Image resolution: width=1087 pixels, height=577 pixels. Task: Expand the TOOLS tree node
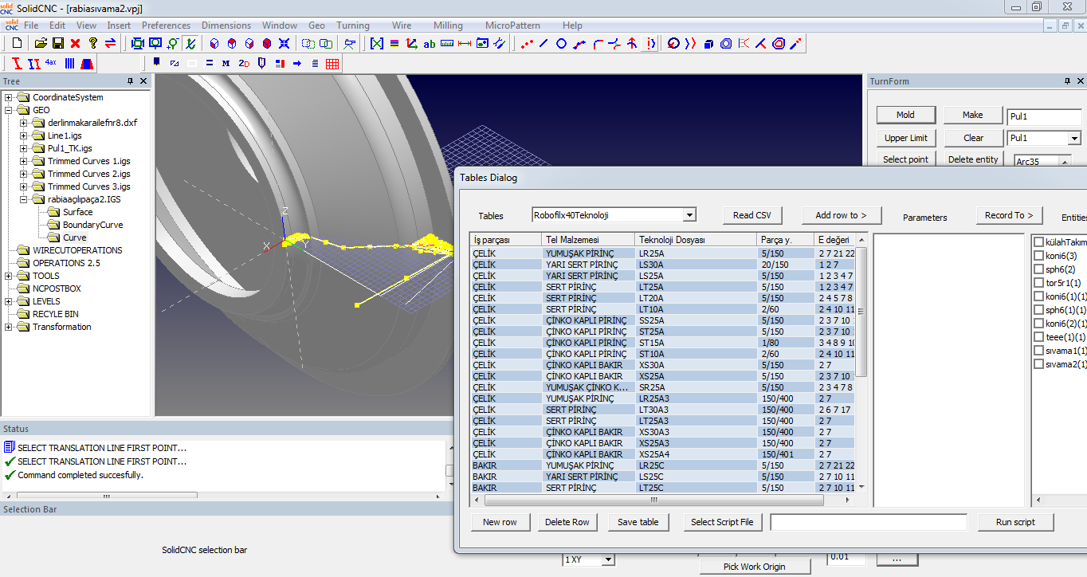pyautogui.click(x=9, y=276)
